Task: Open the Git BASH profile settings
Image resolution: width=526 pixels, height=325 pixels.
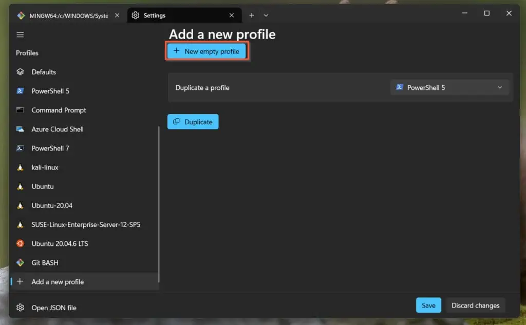Action: [85, 263]
